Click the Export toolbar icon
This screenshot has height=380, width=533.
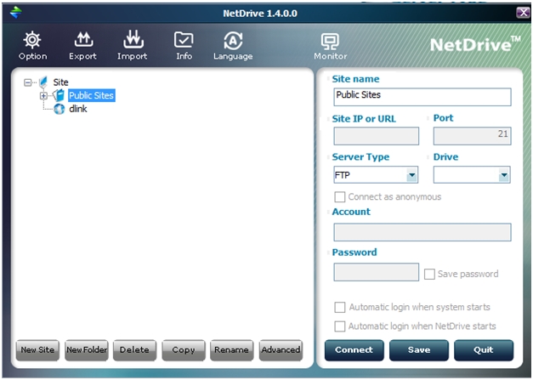click(82, 40)
